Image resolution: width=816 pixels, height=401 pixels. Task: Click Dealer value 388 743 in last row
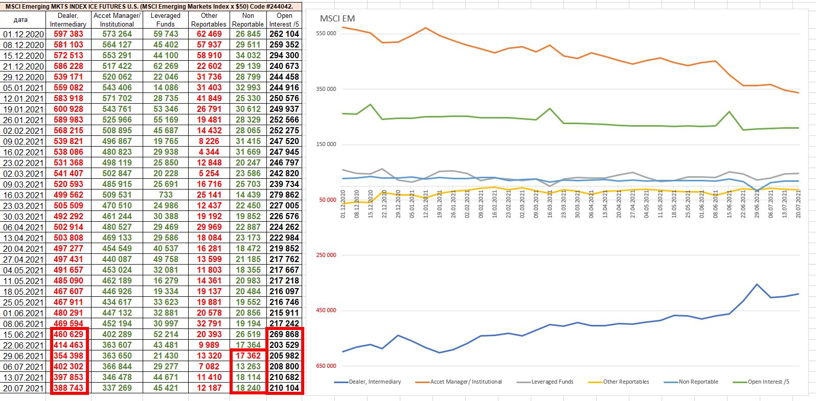click(x=69, y=388)
